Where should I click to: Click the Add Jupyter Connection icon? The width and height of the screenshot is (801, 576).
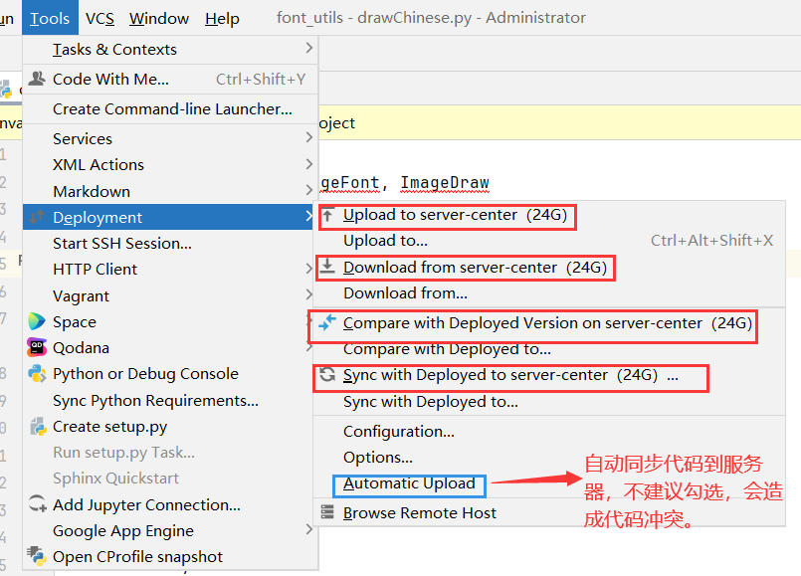click(x=37, y=504)
